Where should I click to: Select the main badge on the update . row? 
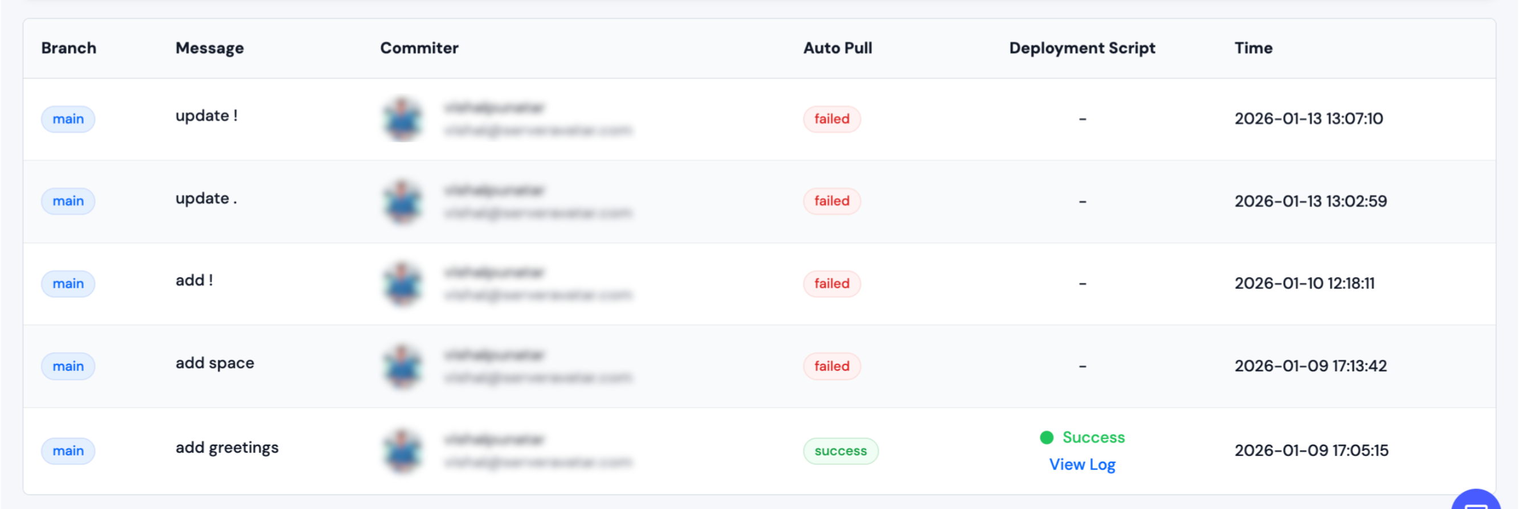68,201
